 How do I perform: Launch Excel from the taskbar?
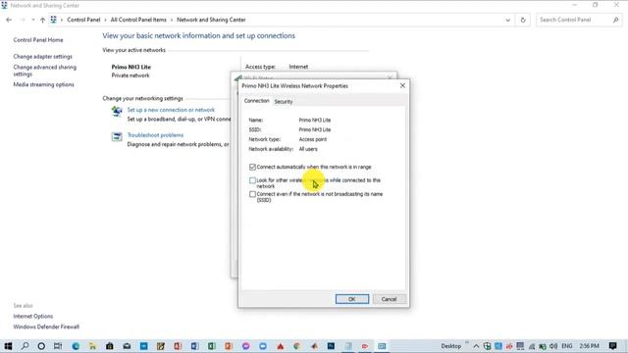click(x=212, y=346)
